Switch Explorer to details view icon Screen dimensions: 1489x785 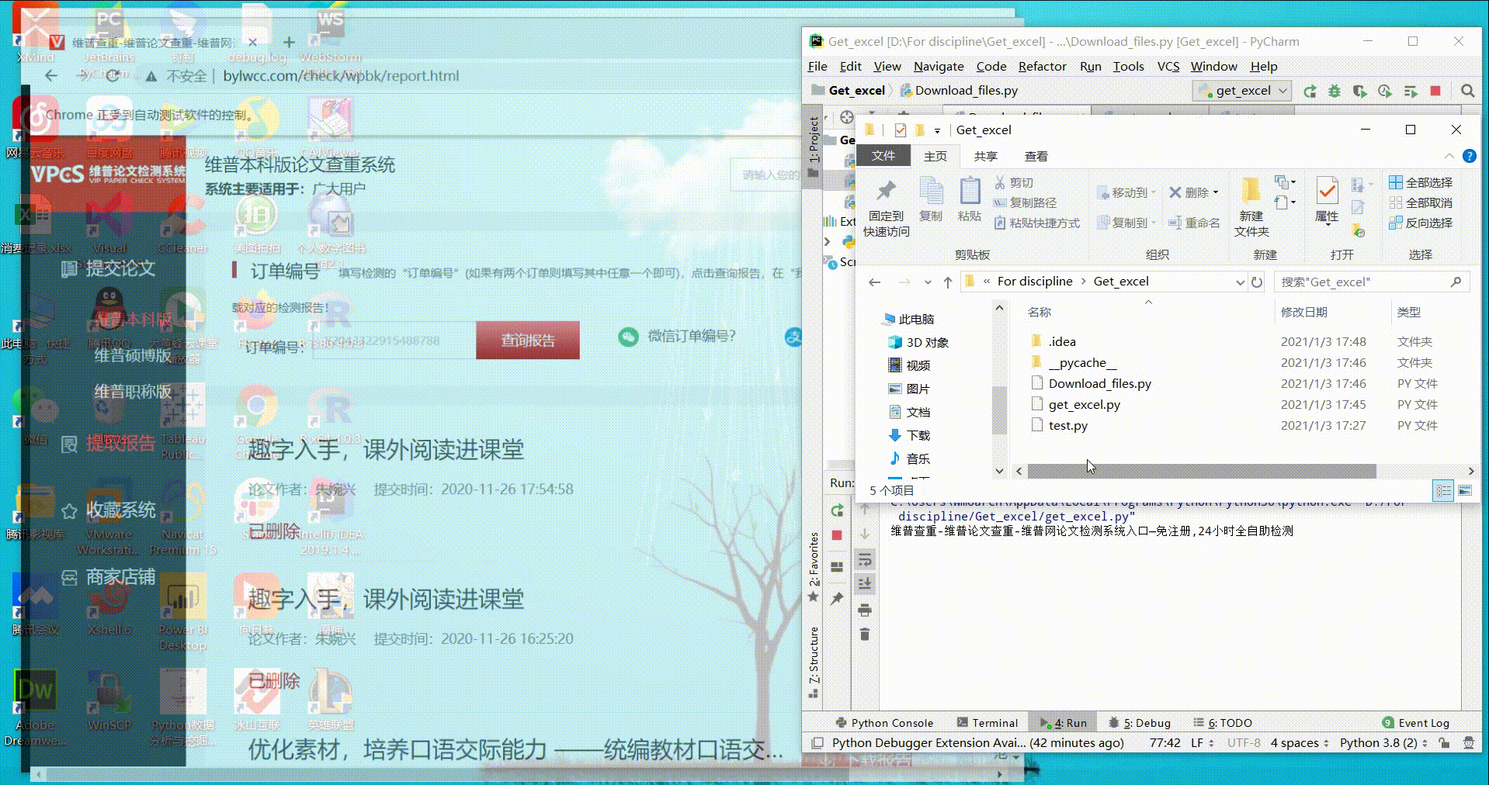tap(1443, 490)
